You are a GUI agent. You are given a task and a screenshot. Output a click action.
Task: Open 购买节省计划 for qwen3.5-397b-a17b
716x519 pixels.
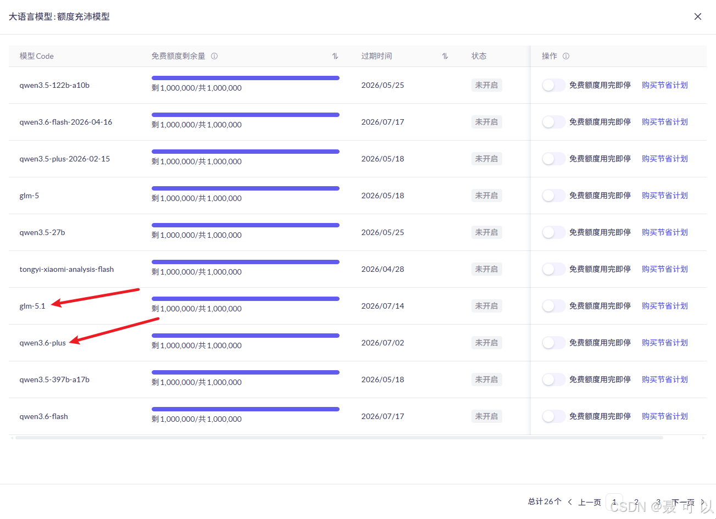tap(665, 380)
